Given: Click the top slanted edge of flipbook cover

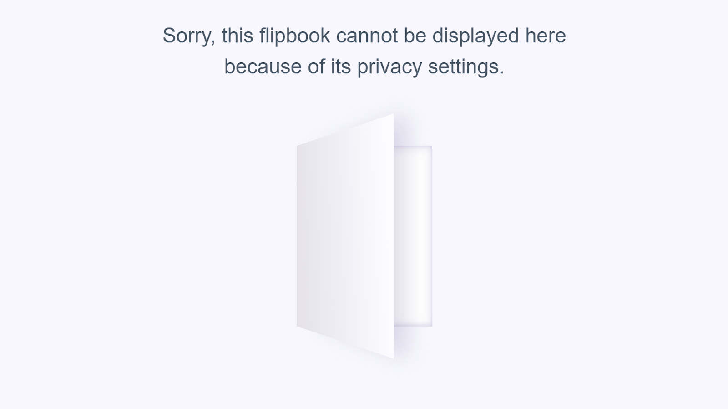Looking at the screenshot, I should click(345, 130).
